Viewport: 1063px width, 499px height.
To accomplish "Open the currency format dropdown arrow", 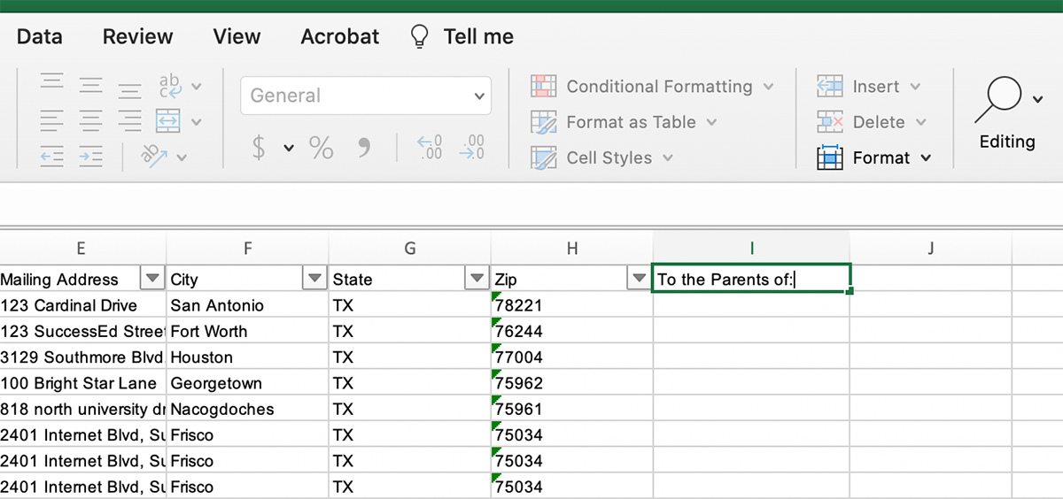I will pyautogui.click(x=289, y=149).
